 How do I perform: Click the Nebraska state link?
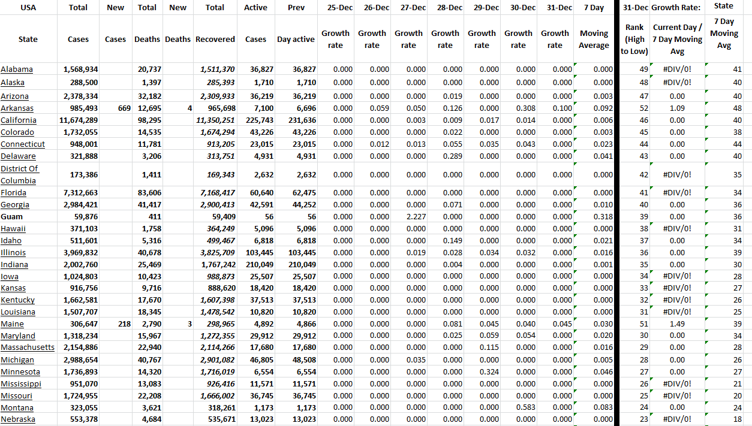pos(17,419)
